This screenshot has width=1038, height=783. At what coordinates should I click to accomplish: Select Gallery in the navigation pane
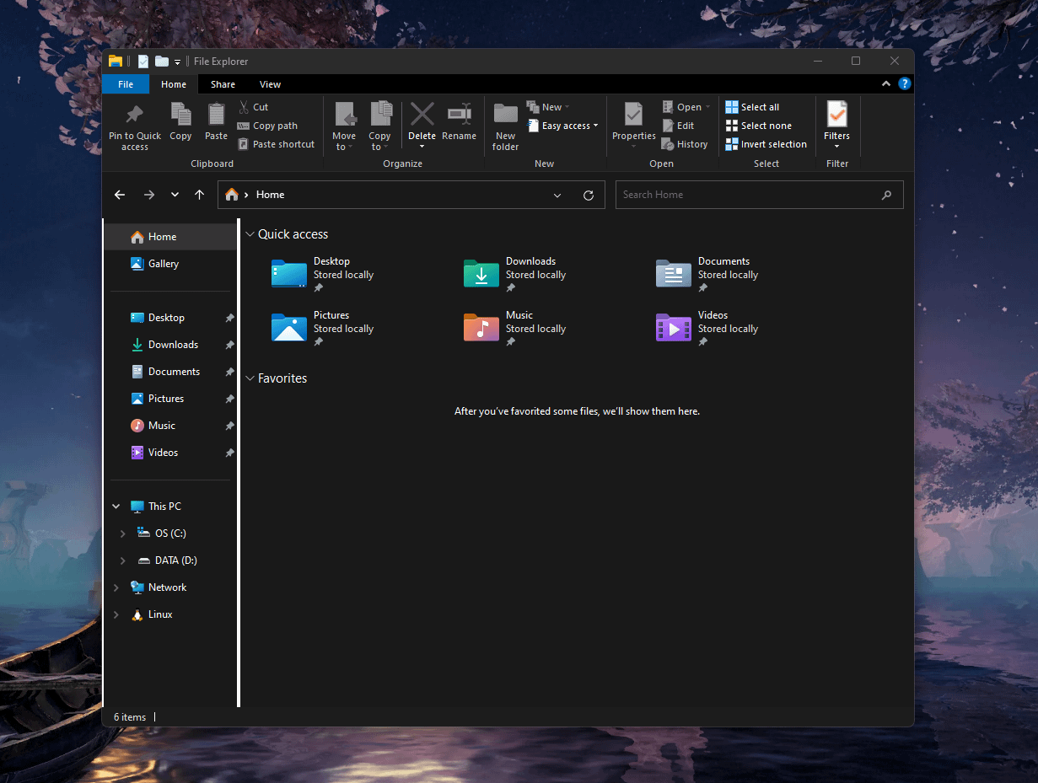point(163,264)
